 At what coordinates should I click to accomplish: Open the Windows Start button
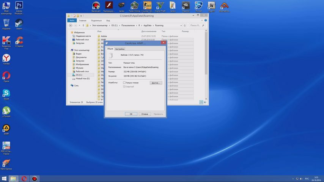coord(4,179)
